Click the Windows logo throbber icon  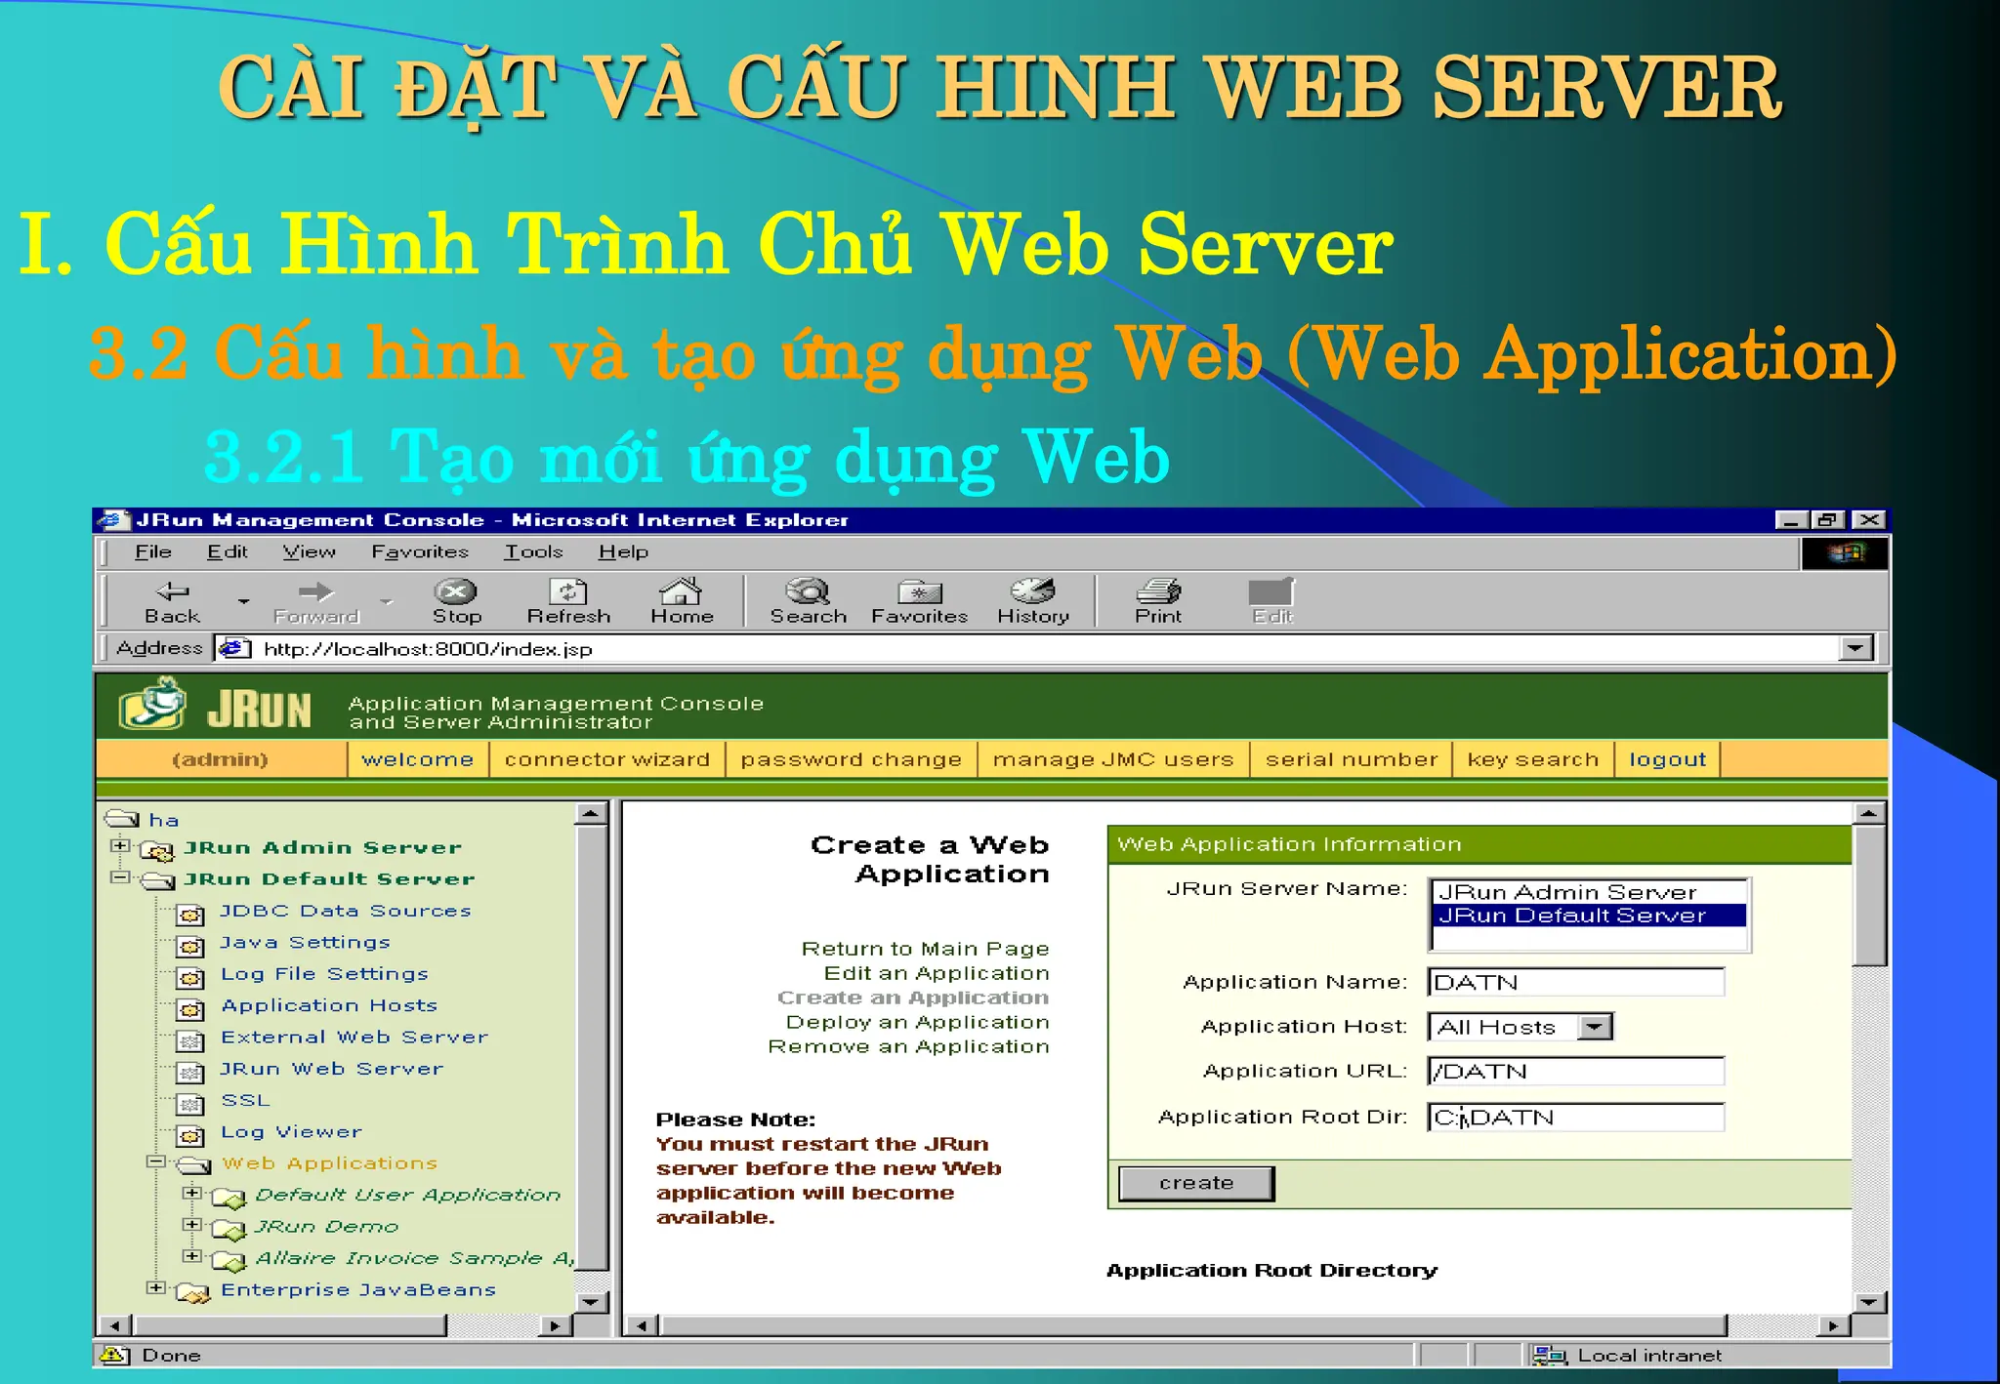coord(1844,553)
